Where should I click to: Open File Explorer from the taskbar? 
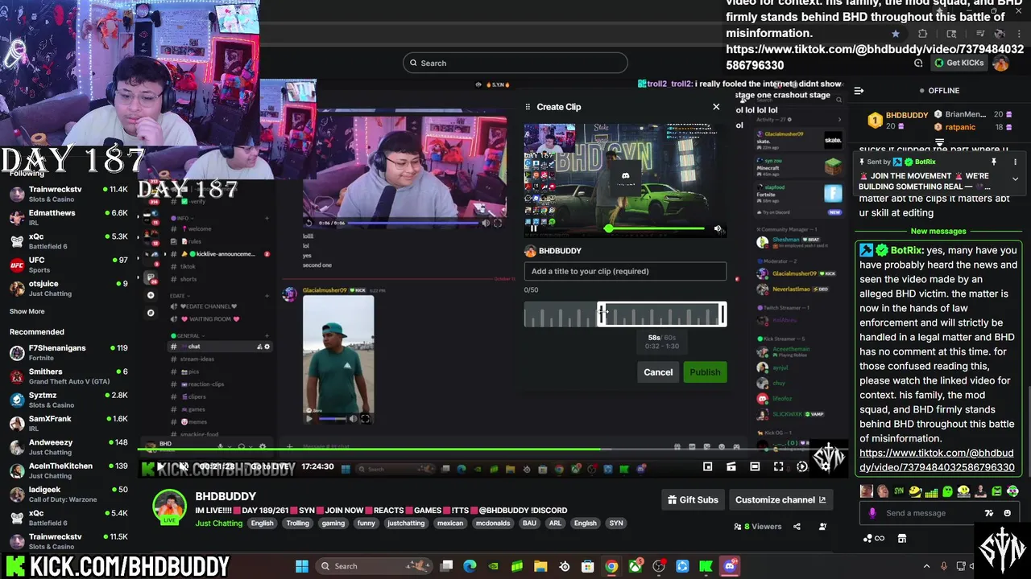(540, 566)
